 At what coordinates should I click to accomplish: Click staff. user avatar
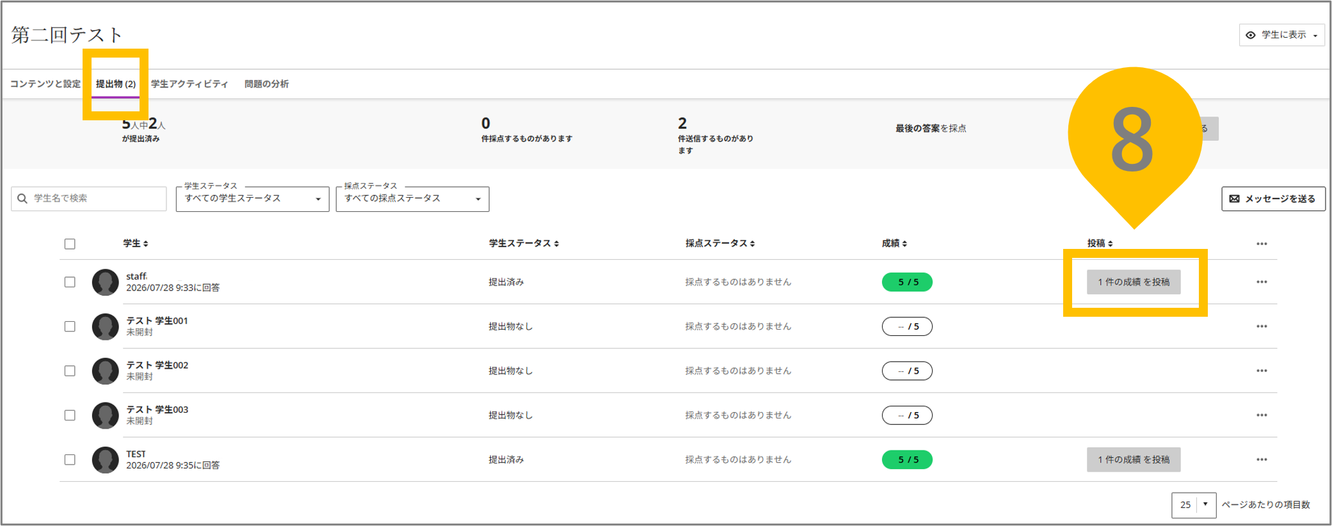105,282
